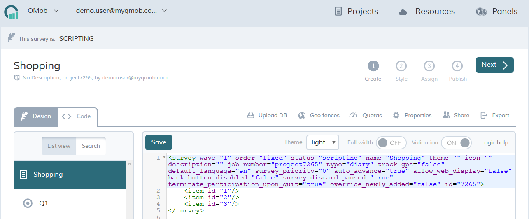The image size is (529, 219).
Task: Click the Panels globe icon
Action: [x=481, y=12]
